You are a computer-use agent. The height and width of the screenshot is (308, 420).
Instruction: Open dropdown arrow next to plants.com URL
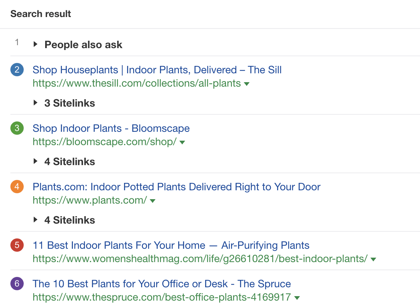pos(153,201)
